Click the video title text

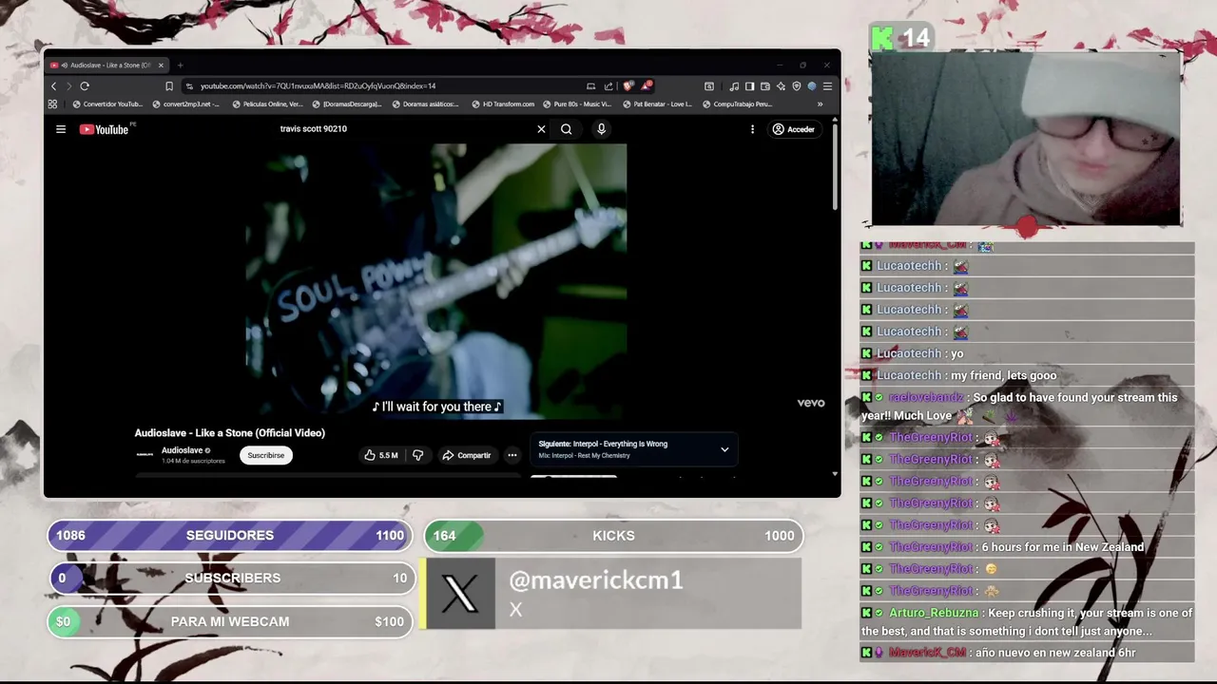(230, 433)
